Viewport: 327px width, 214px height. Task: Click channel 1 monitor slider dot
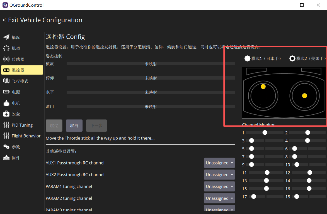click(x=265, y=133)
